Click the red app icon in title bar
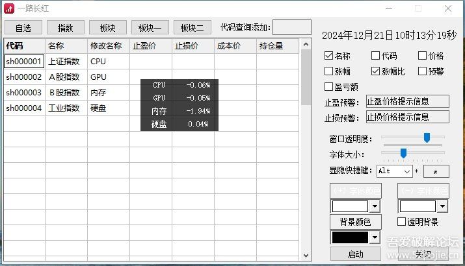This screenshot has width=465, height=266. (x=9, y=8)
